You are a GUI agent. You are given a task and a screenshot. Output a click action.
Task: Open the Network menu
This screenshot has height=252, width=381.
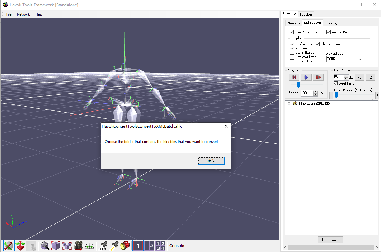[23, 14]
